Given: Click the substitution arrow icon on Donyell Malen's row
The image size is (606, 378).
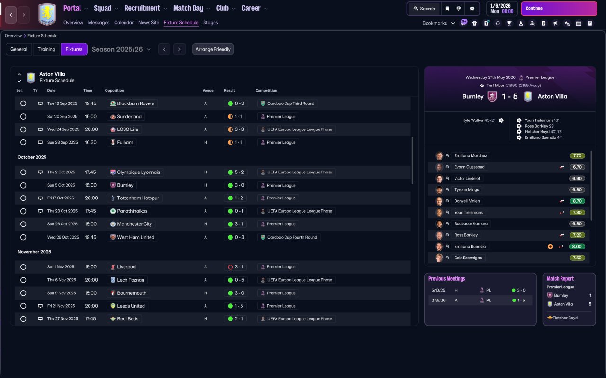Looking at the screenshot, I should tap(562, 201).
